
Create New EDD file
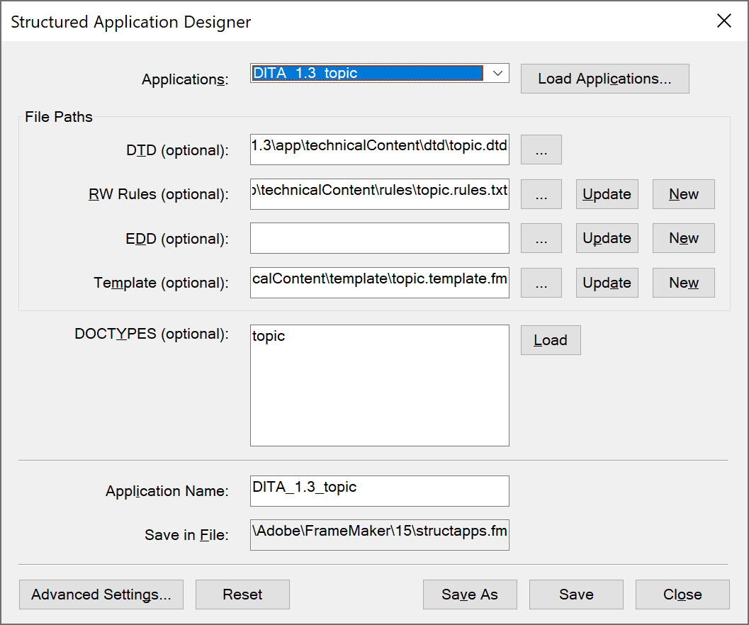[x=684, y=238]
